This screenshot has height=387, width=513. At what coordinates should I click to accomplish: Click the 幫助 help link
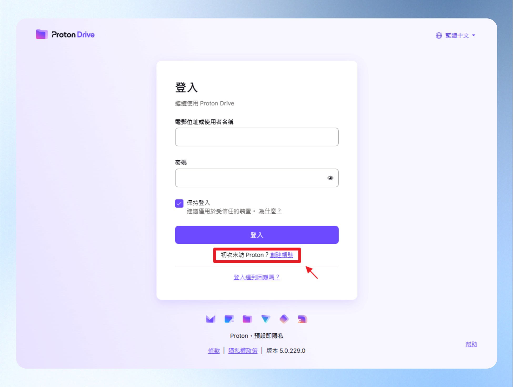[471, 344]
